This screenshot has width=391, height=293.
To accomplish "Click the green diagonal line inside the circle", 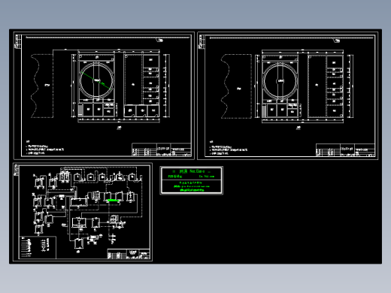I will pyautogui.click(x=96, y=80).
